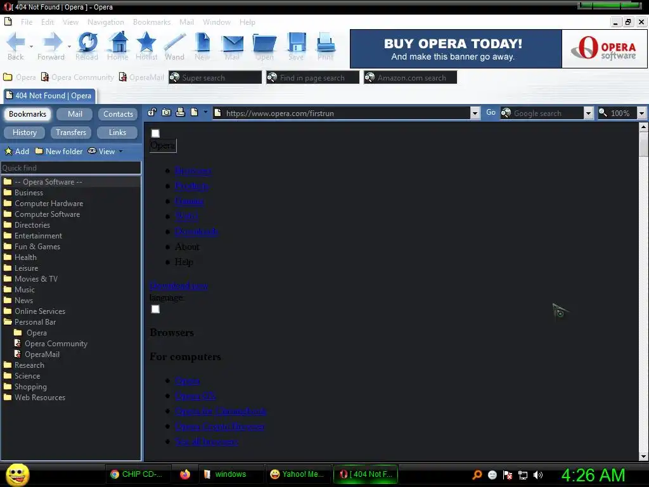Toggle the checkbox below language label

[x=155, y=309]
